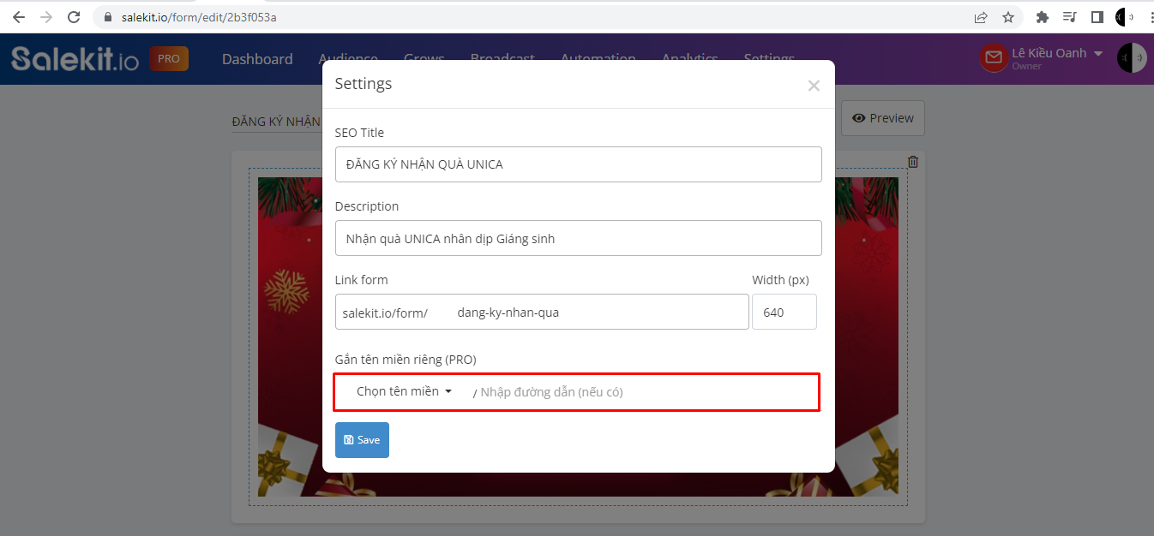Click the Christmas banner image on form
The height and width of the screenshot is (536, 1154).
click(578, 336)
